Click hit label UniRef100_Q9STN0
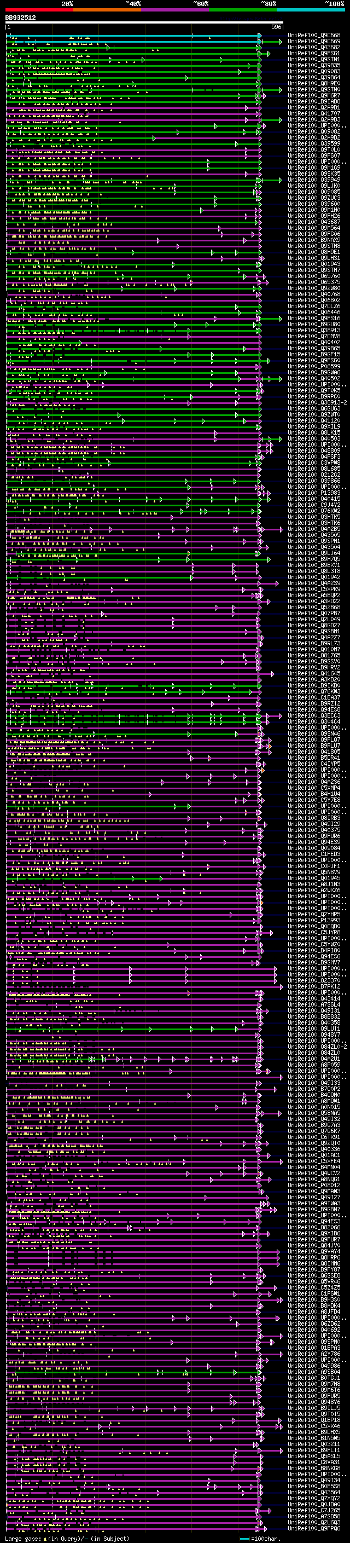350x1543 pixels. pyautogui.click(x=314, y=89)
